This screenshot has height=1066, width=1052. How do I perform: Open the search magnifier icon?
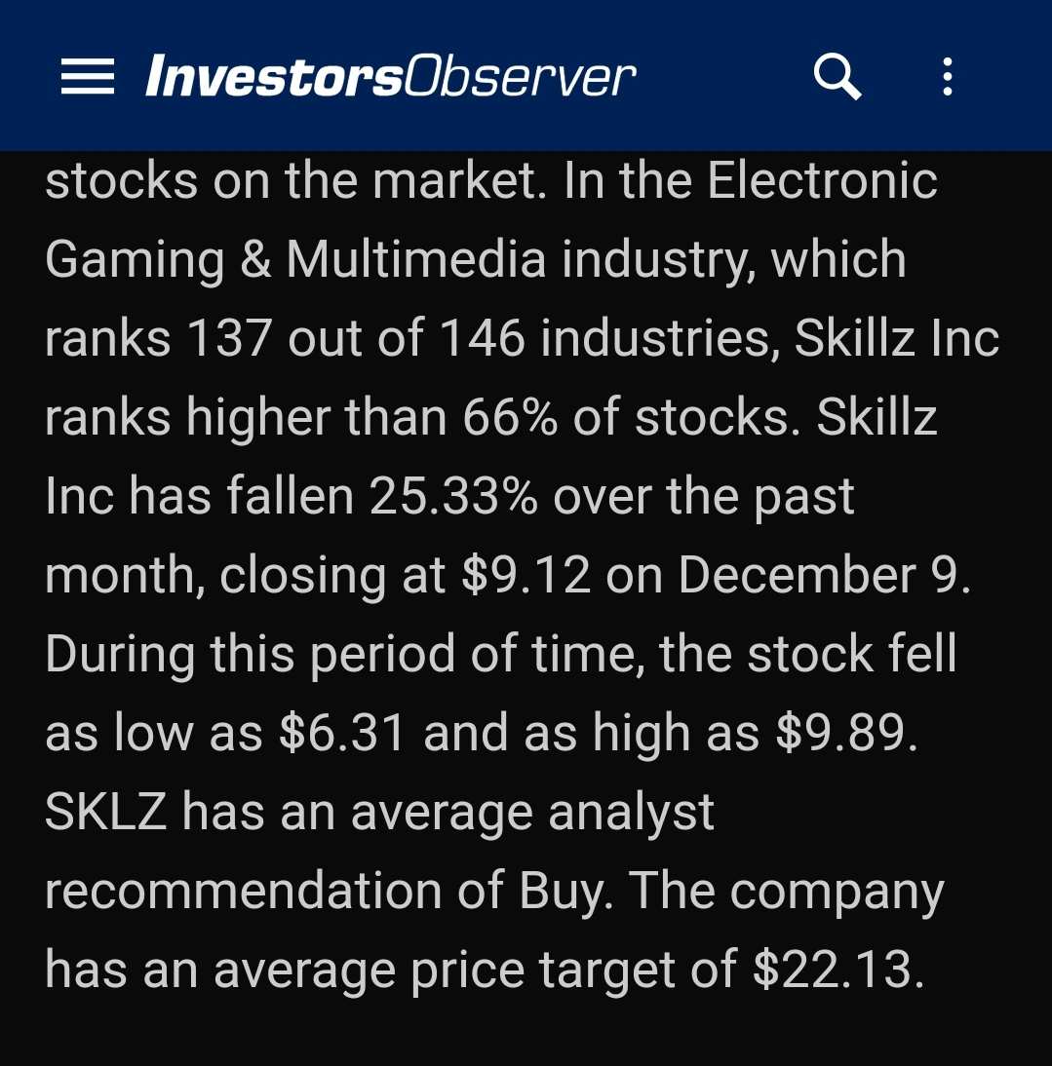click(838, 77)
